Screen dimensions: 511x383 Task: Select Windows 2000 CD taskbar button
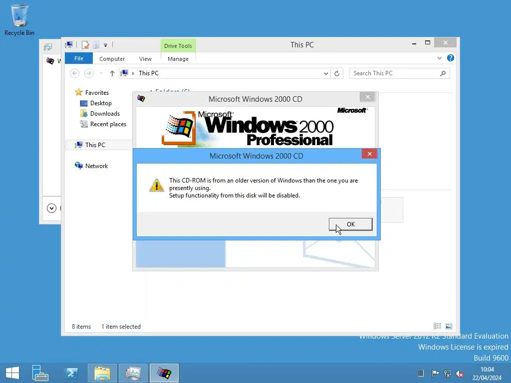164,373
